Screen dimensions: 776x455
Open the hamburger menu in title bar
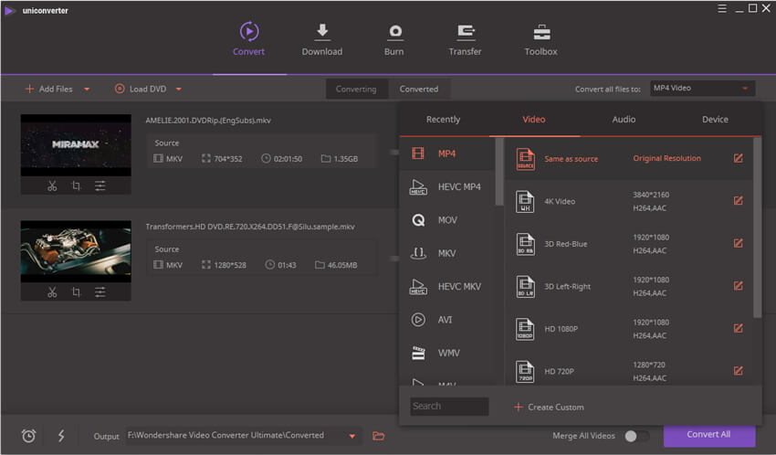(x=722, y=8)
